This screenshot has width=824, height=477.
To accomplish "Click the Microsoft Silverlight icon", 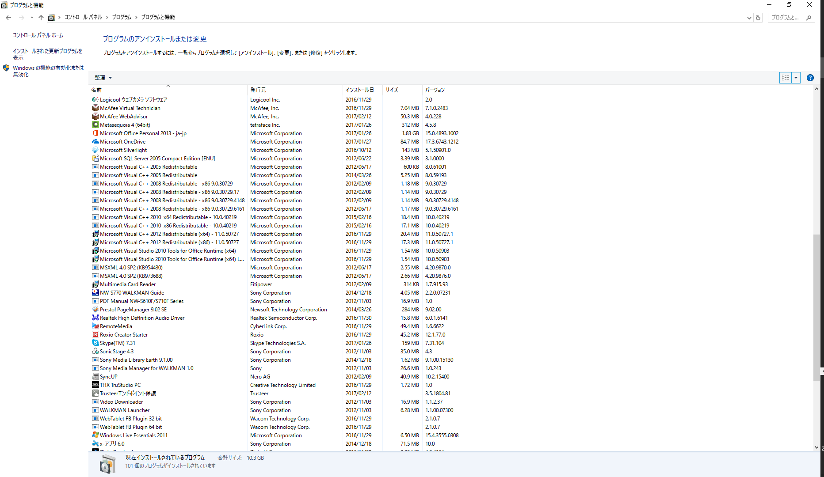I will click(95, 150).
